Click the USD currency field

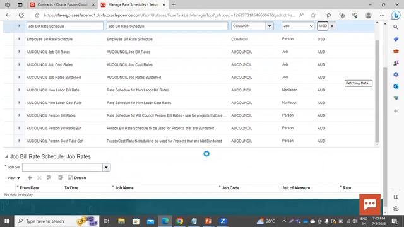click(x=323, y=26)
